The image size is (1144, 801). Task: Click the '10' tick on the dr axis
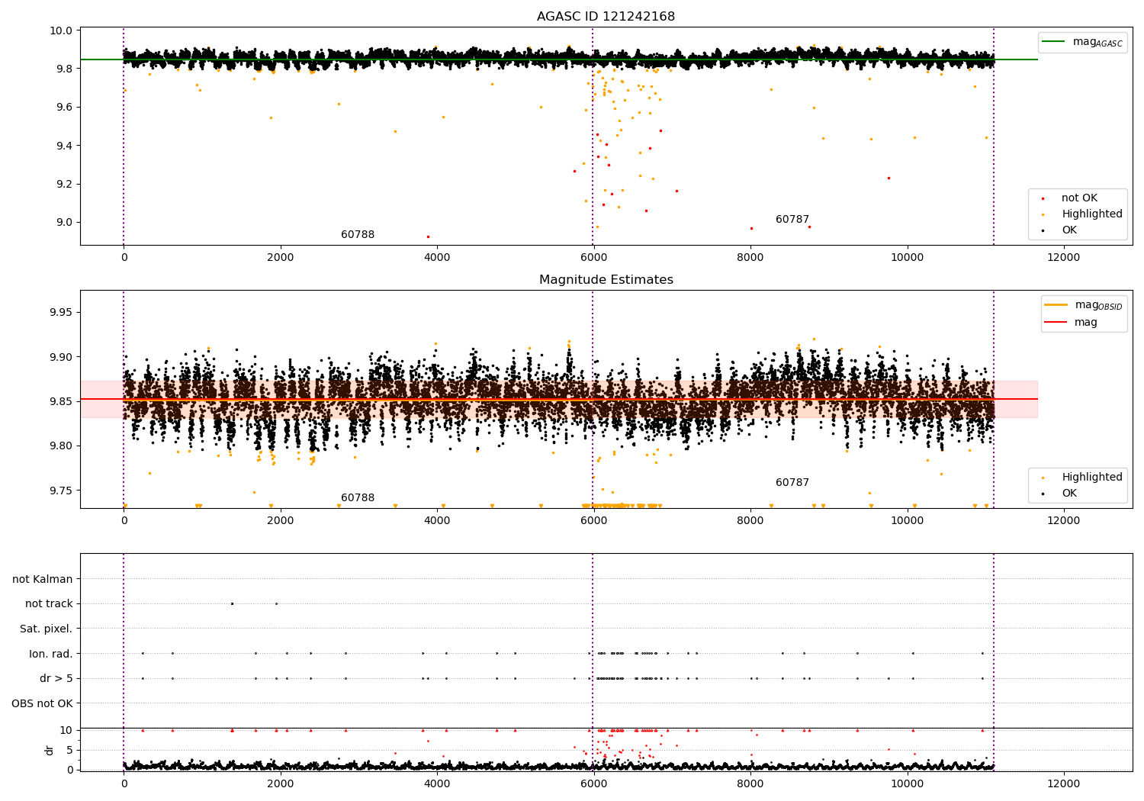pos(66,730)
